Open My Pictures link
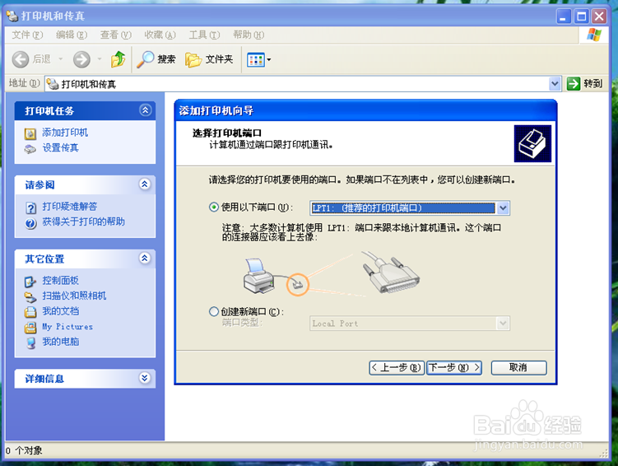 coord(67,326)
